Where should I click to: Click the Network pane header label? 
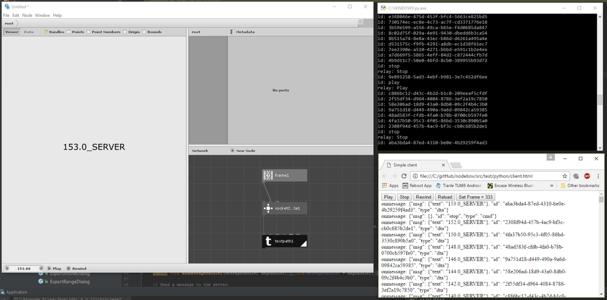pos(200,151)
